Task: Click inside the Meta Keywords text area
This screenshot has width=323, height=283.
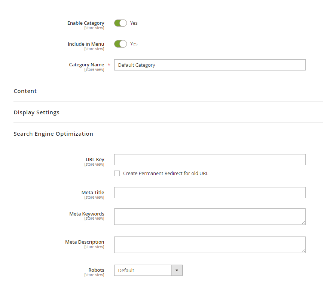Action: coord(210,216)
